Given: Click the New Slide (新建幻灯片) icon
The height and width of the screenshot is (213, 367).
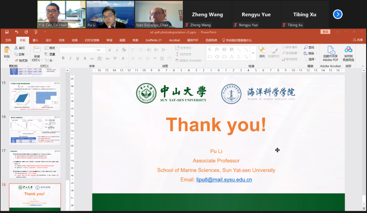Looking at the screenshot, I should coord(37,50).
